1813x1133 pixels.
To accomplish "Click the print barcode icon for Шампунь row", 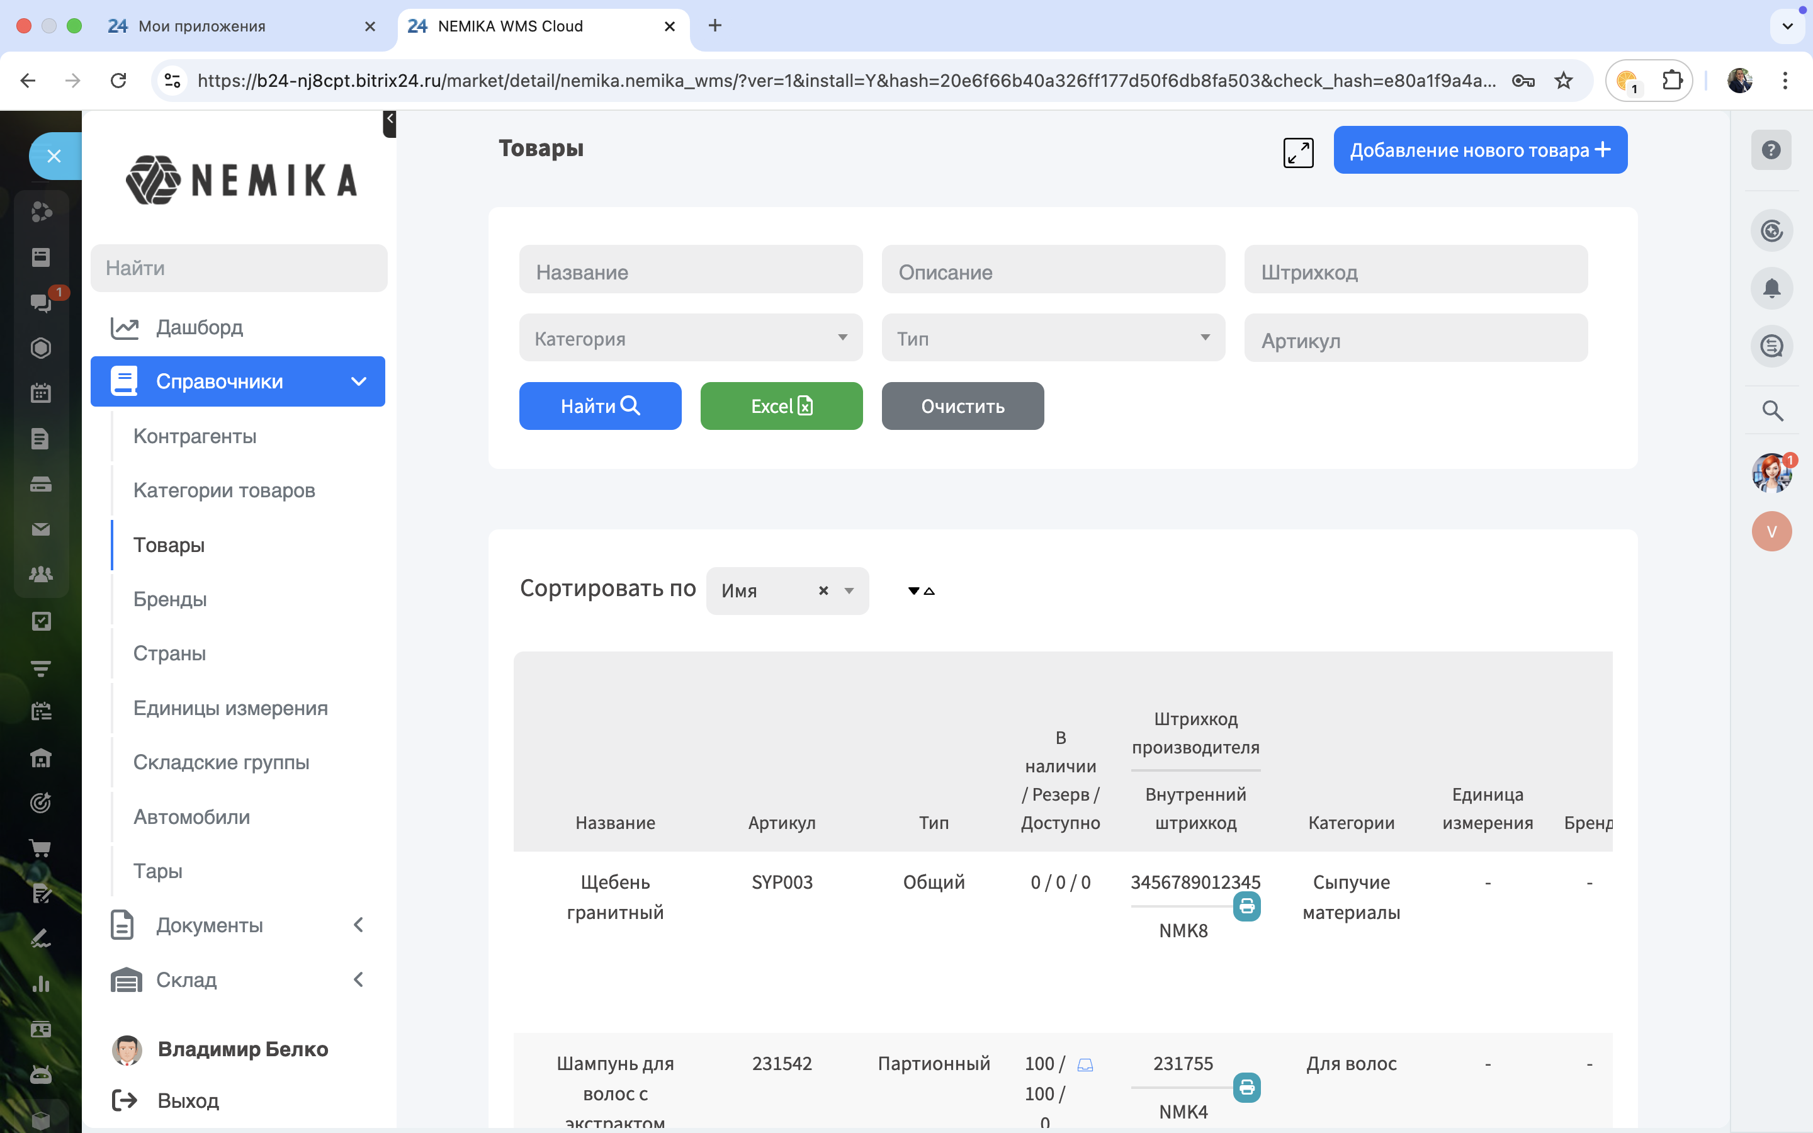I will coord(1246,1087).
